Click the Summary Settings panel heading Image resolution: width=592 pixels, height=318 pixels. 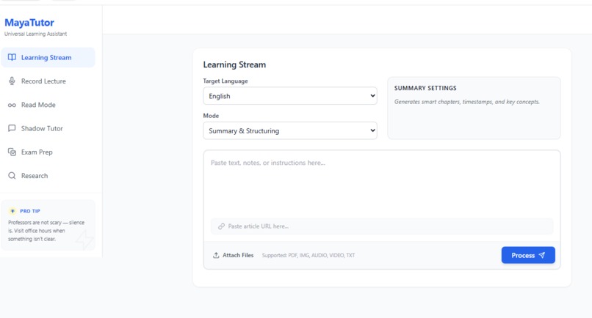pos(425,88)
